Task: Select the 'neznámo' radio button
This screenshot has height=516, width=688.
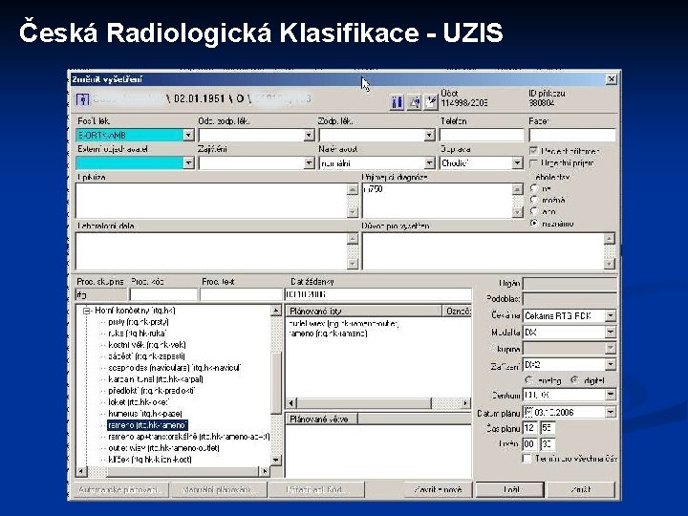Action: 534,223
